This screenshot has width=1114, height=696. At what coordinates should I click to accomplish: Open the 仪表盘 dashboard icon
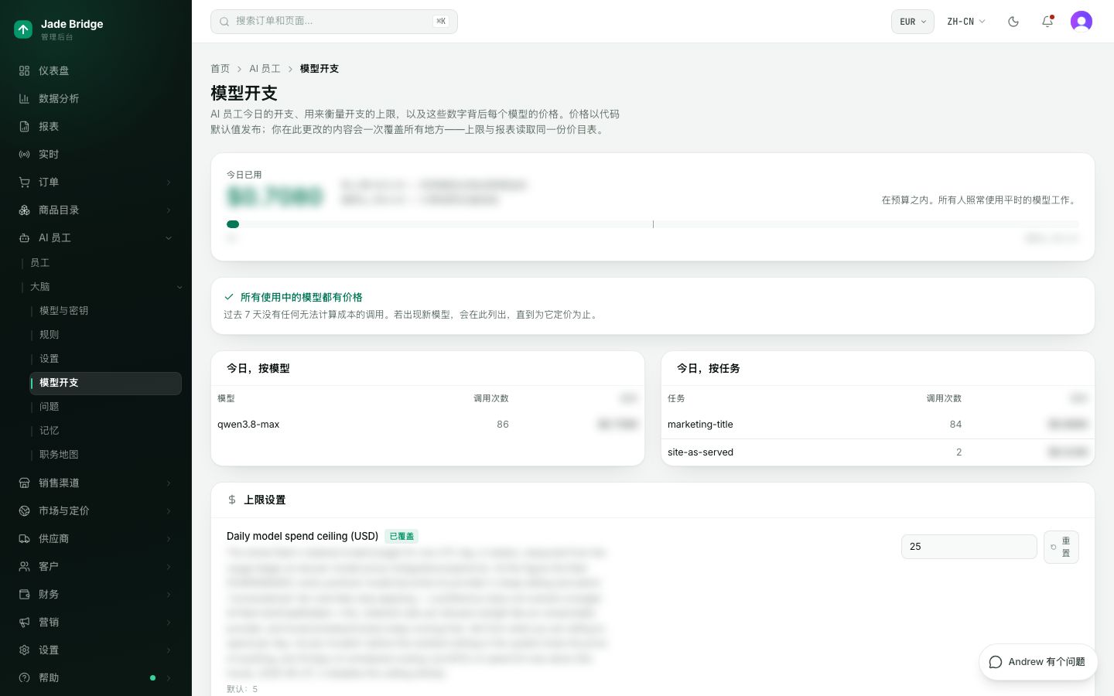pos(24,70)
